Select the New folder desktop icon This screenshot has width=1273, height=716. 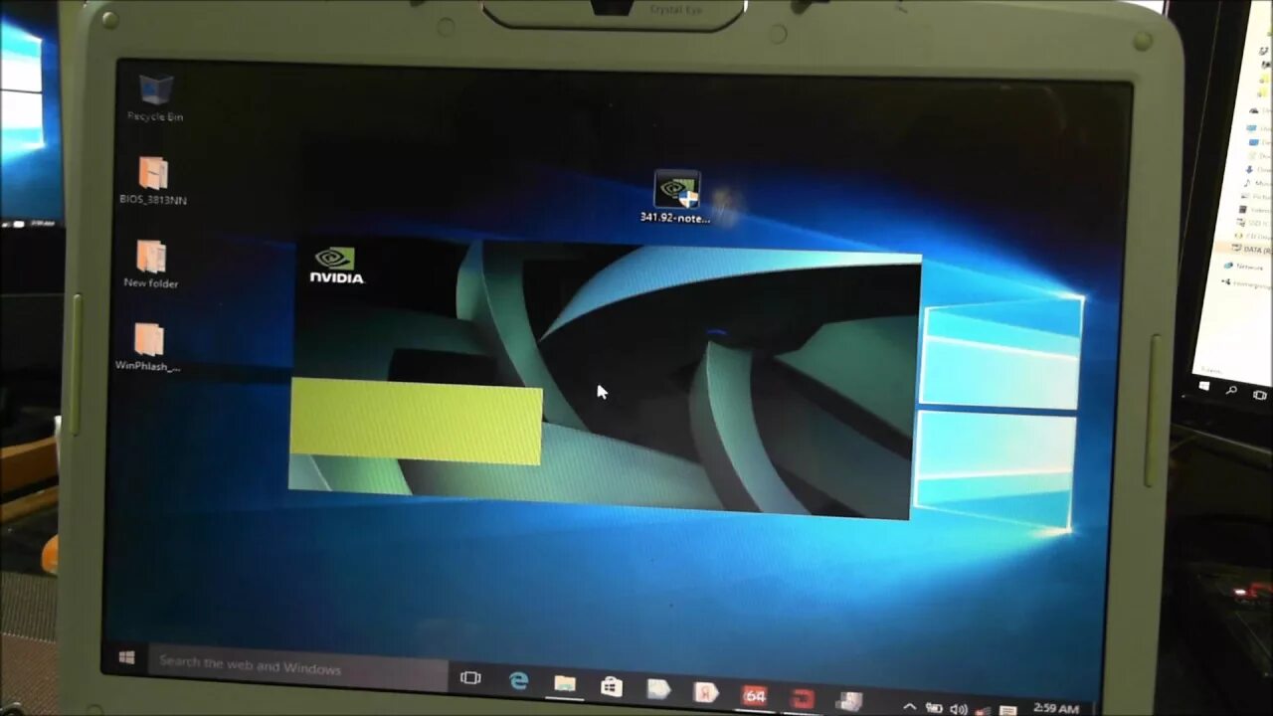coord(151,265)
